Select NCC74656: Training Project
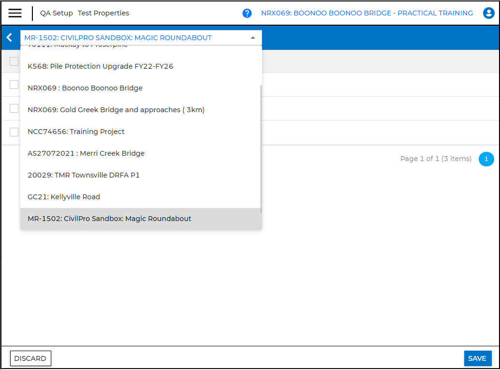This screenshot has height=370, width=500. [x=141, y=132]
